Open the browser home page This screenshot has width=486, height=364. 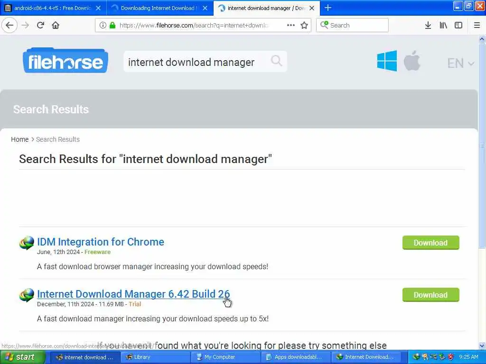(56, 25)
